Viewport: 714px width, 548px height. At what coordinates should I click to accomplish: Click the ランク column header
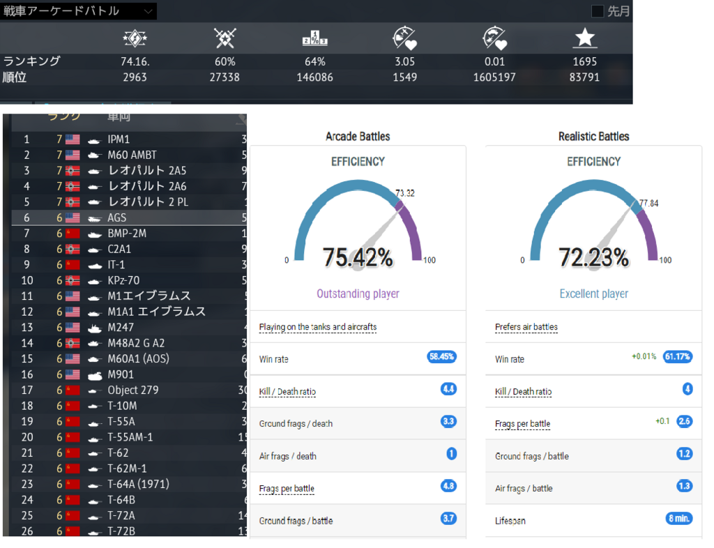(63, 117)
